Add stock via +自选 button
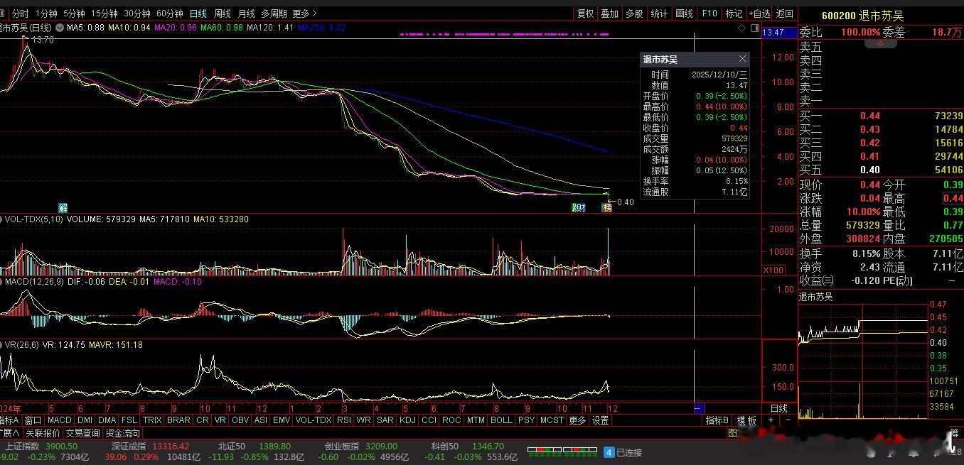This screenshot has height=465, width=964. click(x=759, y=13)
